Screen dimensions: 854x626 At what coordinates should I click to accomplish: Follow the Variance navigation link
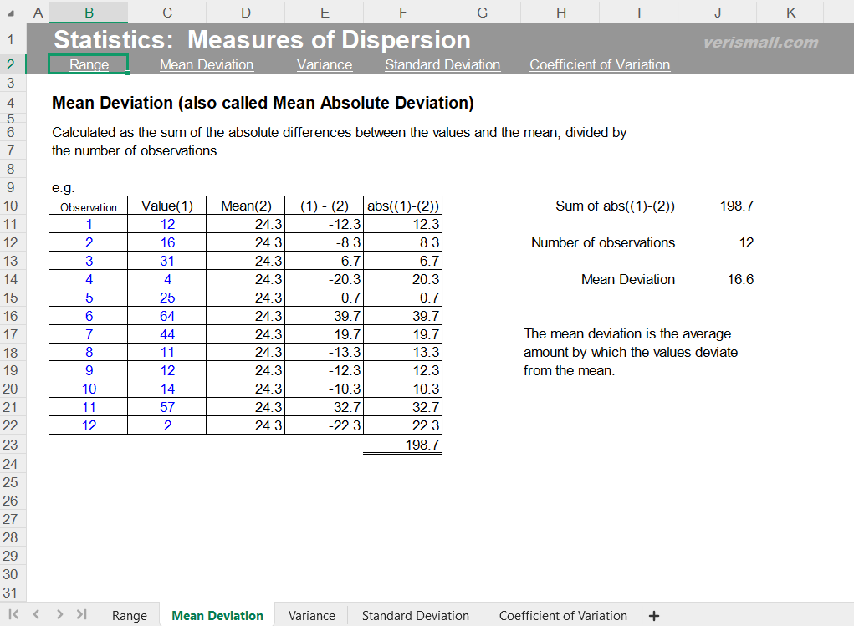325,64
